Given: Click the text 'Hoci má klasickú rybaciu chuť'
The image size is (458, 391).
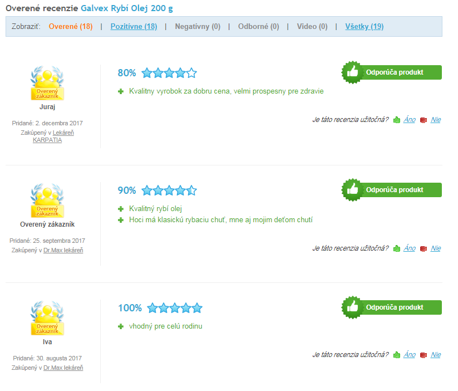Looking at the screenshot, I should pyautogui.click(x=178, y=220).
